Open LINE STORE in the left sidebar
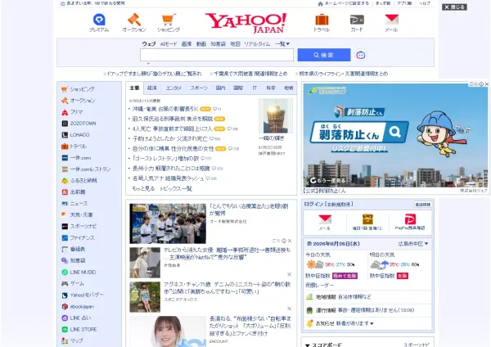This screenshot has width=491, height=347. tap(79, 329)
